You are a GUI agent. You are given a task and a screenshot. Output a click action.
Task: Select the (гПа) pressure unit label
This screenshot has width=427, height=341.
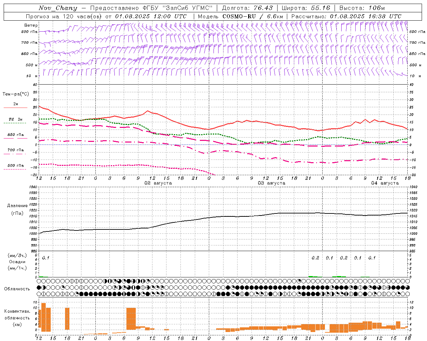click(x=17, y=213)
